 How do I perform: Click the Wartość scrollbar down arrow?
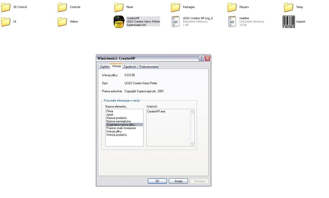click(192, 144)
